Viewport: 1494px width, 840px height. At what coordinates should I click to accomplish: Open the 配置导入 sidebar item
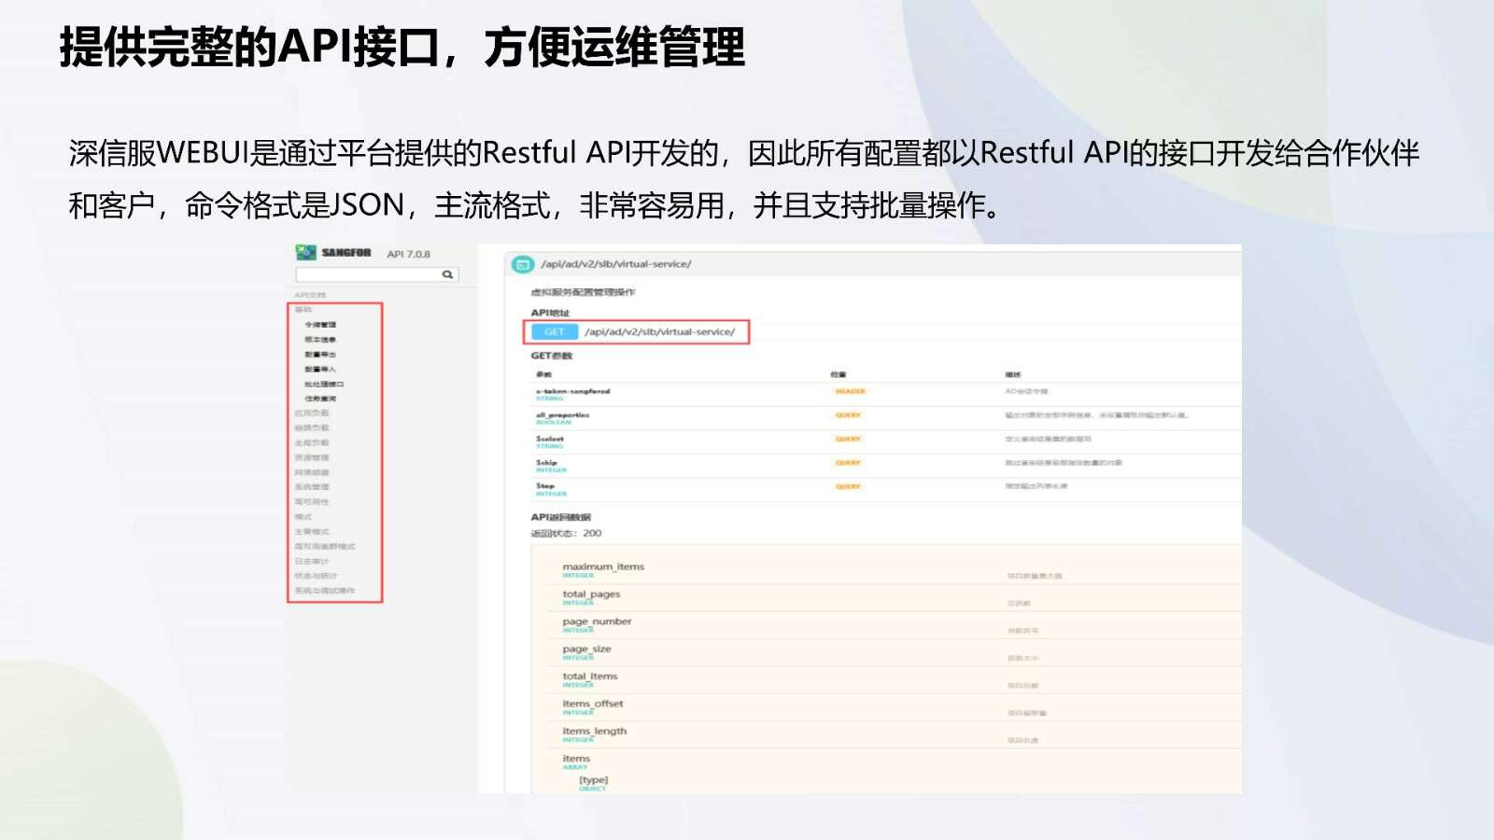click(320, 370)
